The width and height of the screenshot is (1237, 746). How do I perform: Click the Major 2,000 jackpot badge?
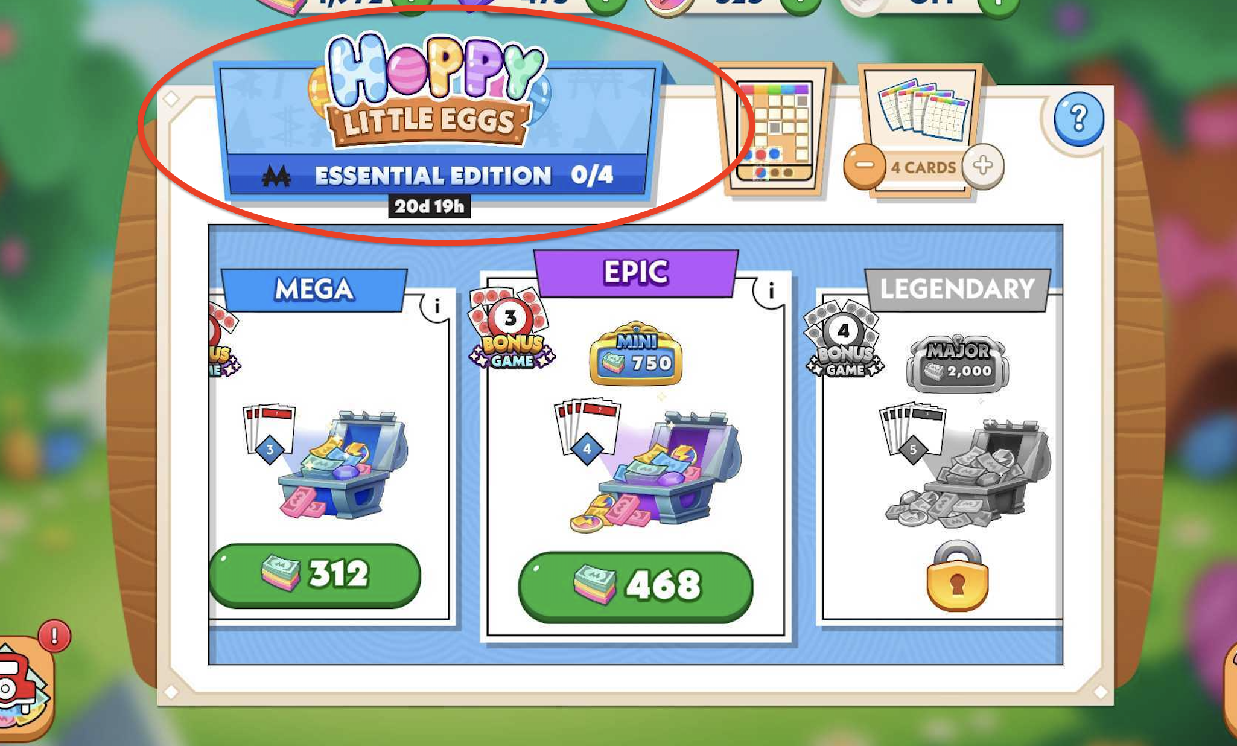click(x=958, y=362)
